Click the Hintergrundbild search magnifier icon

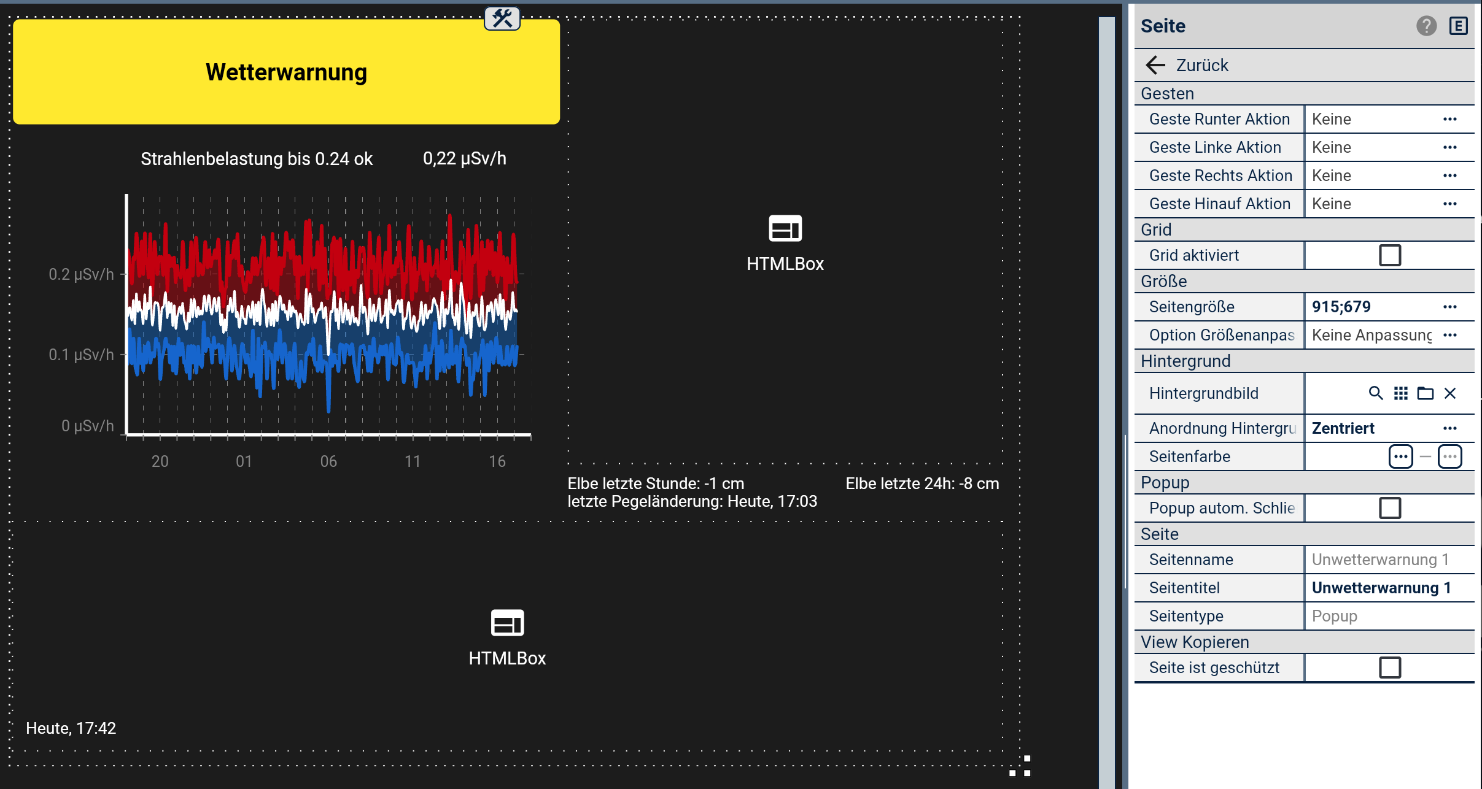click(x=1376, y=393)
